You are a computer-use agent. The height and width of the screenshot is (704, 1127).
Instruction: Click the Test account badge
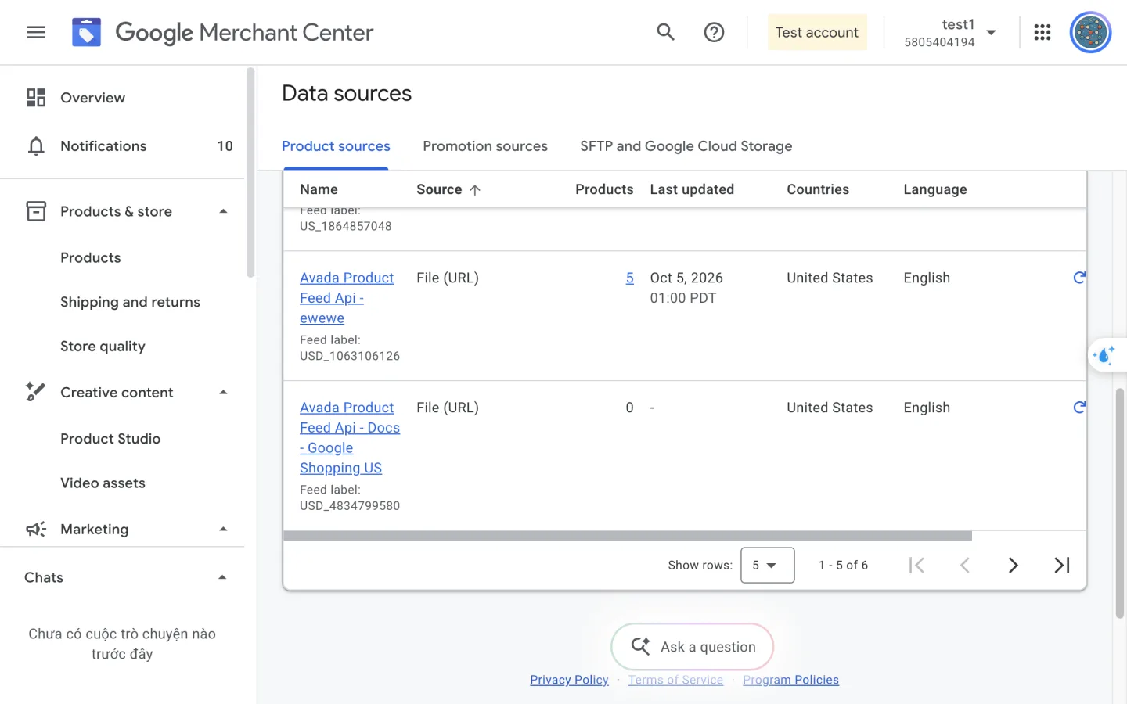pyautogui.click(x=817, y=32)
